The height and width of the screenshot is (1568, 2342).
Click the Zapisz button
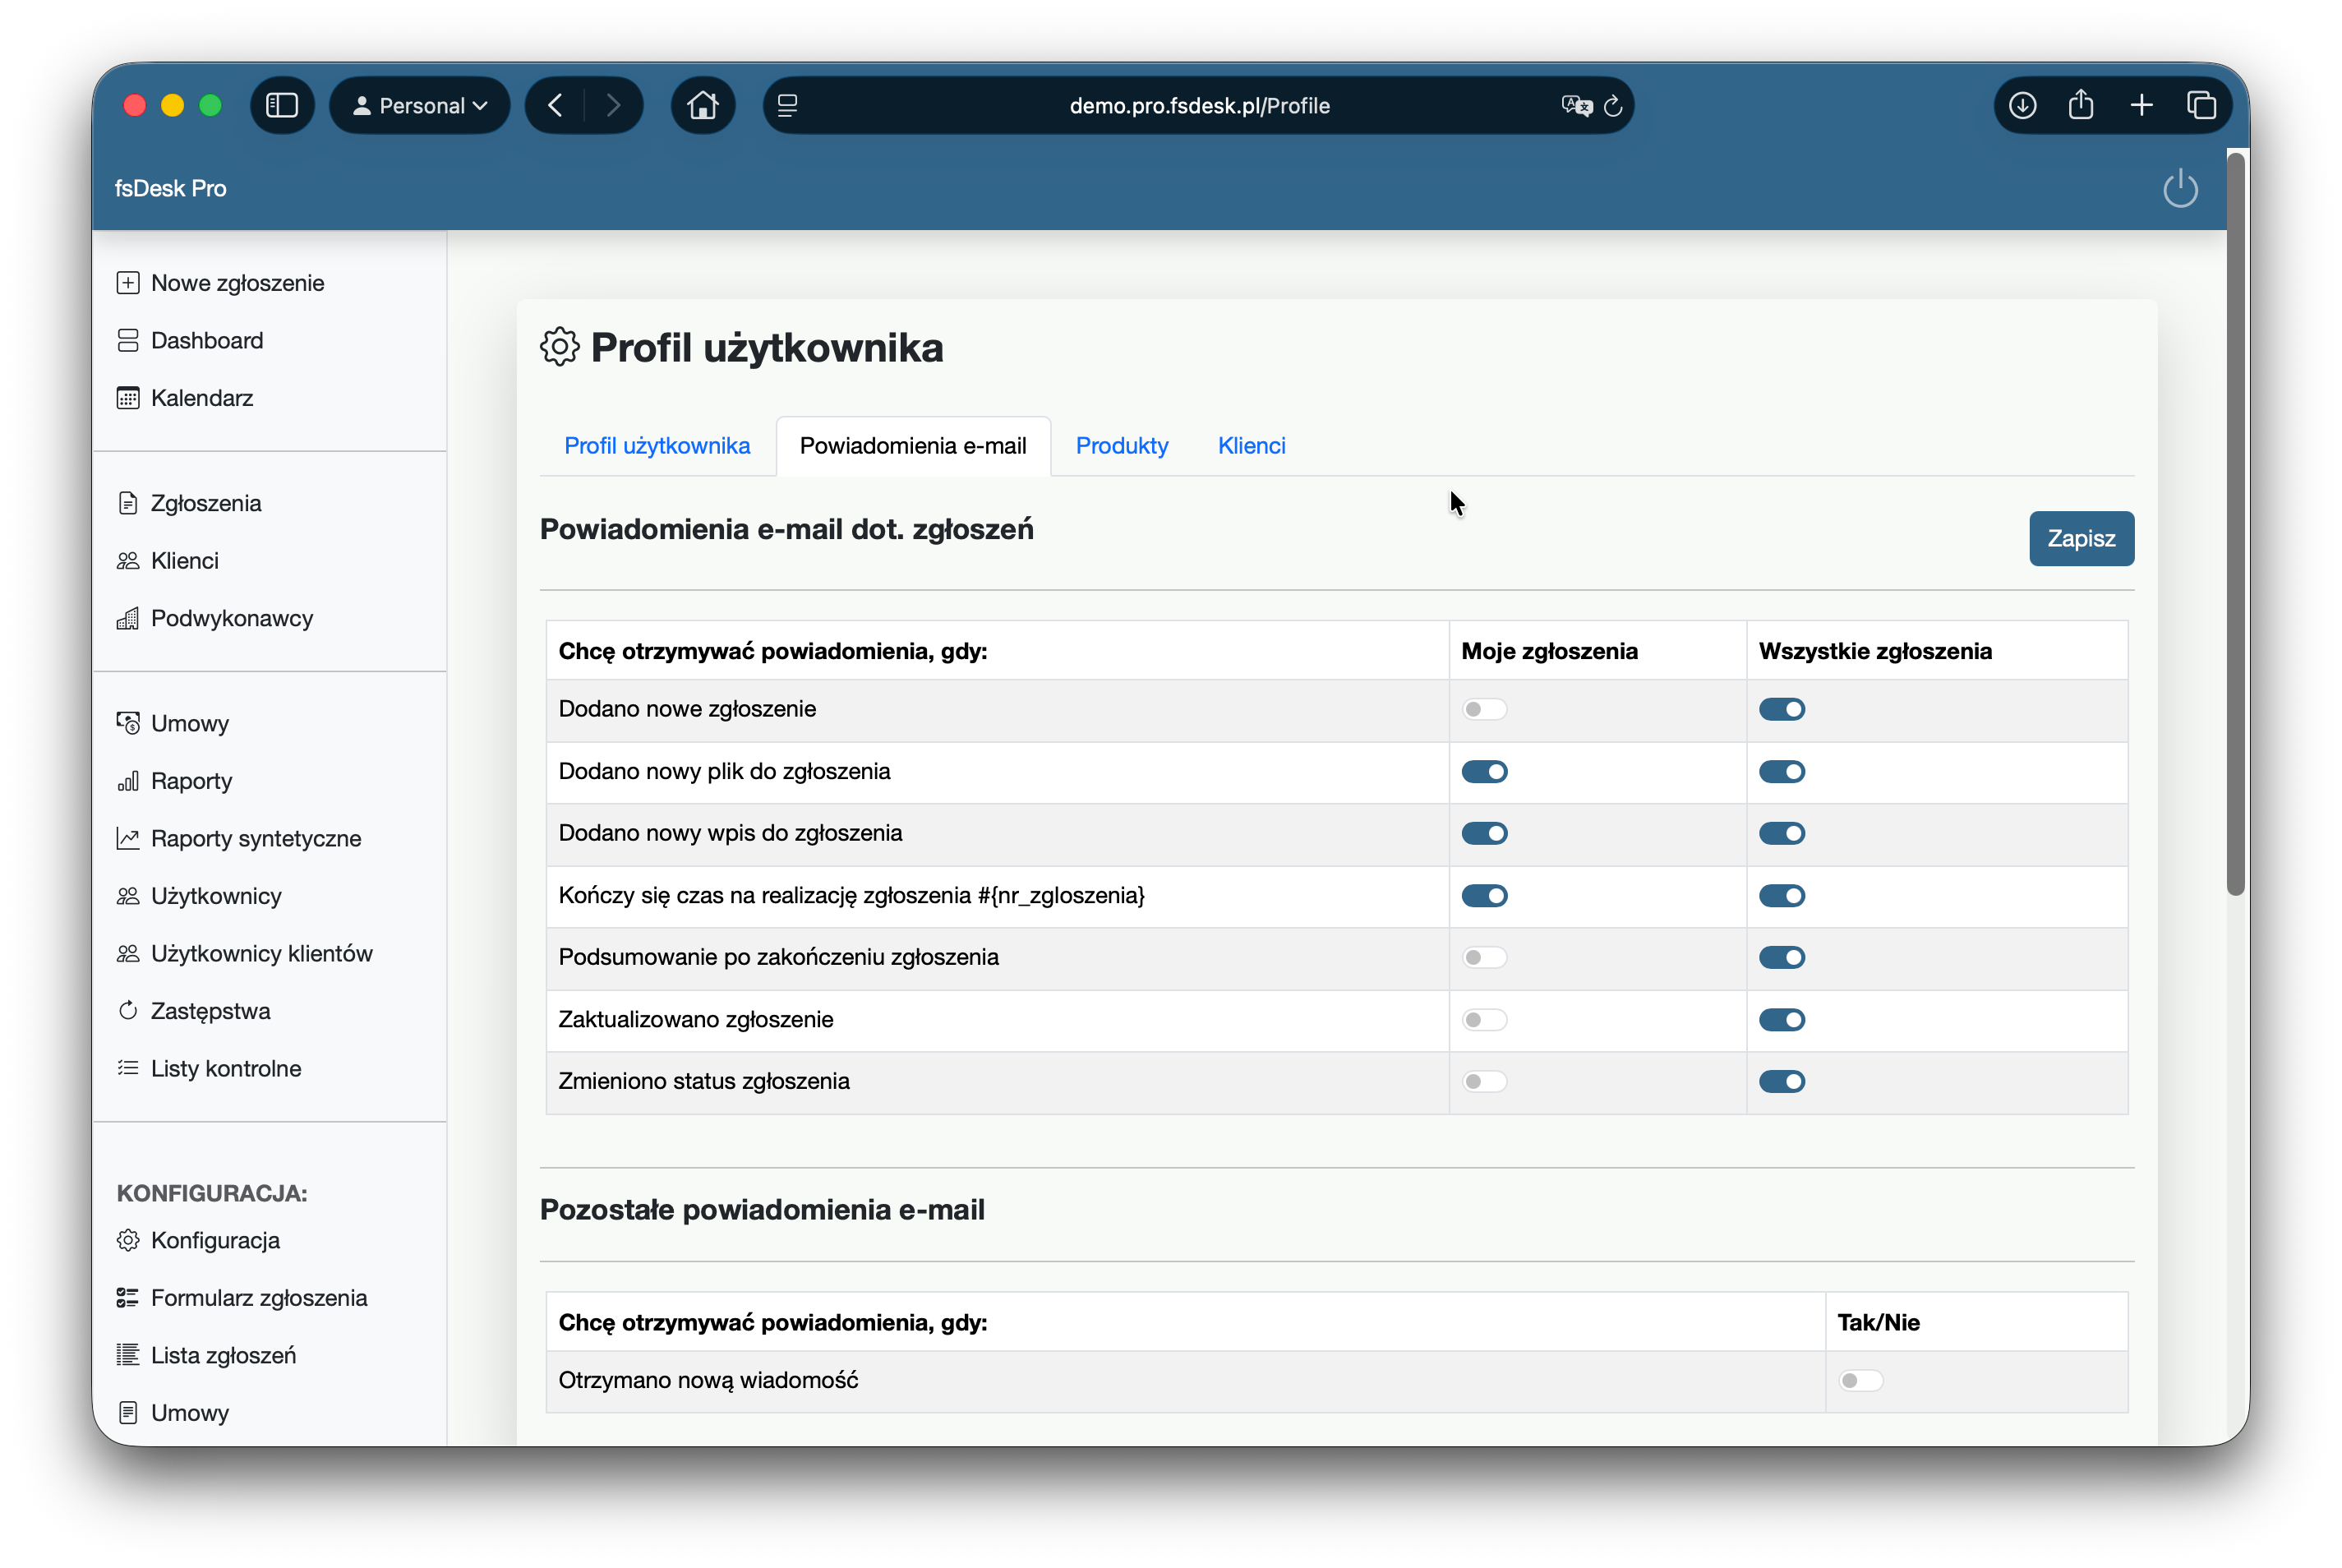coord(2080,538)
